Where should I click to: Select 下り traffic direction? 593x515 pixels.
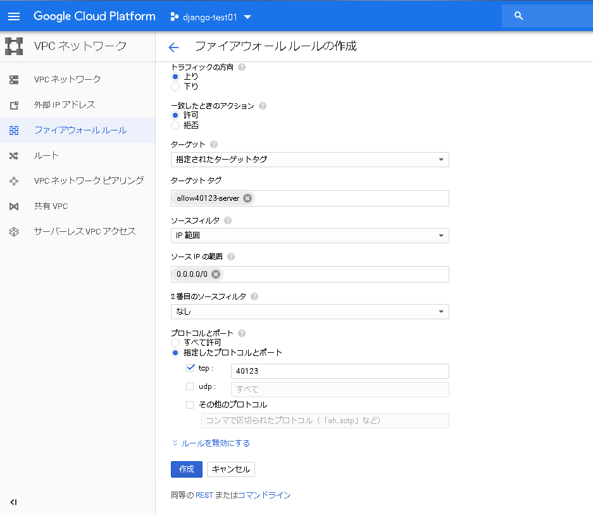tap(175, 87)
